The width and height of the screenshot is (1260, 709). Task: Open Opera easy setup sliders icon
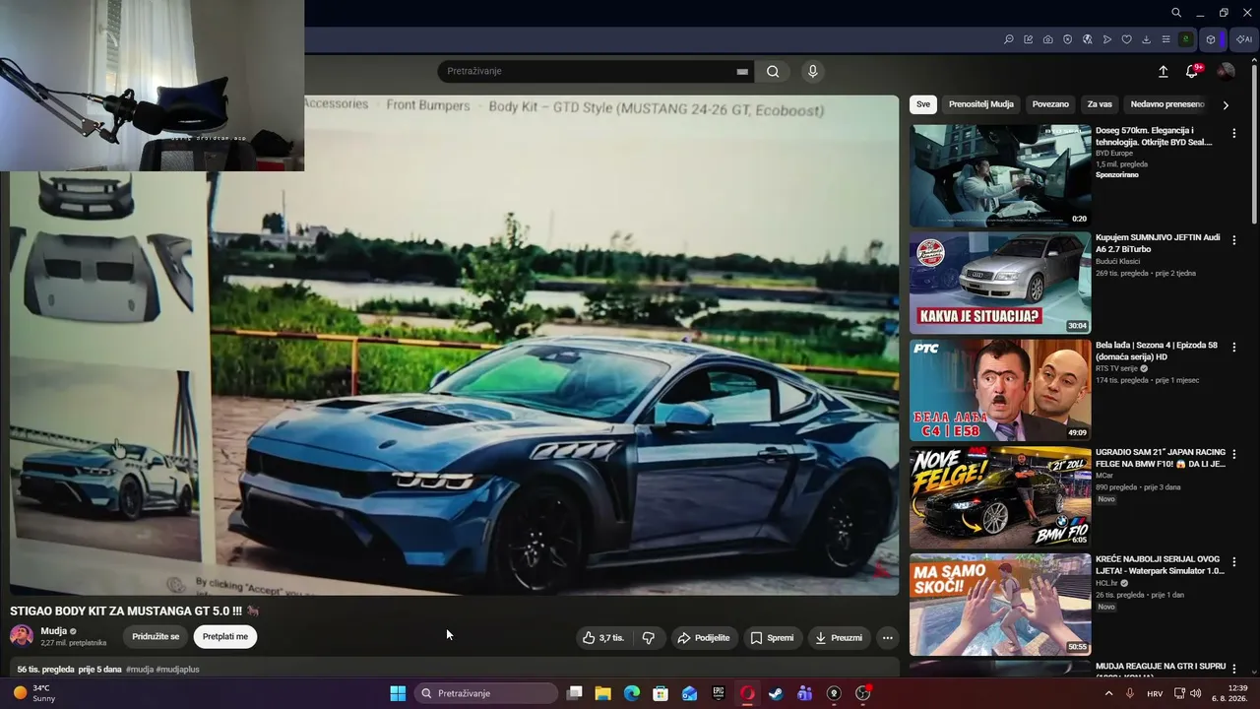(x=1165, y=39)
